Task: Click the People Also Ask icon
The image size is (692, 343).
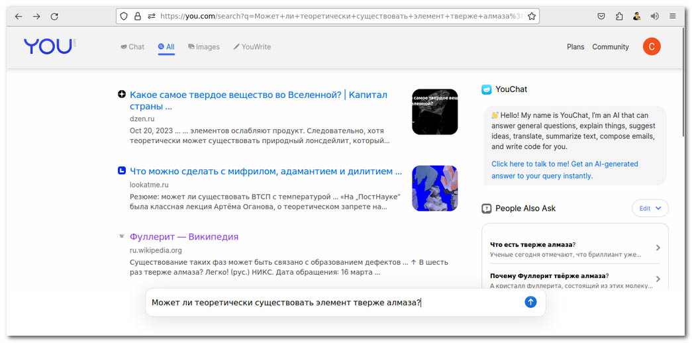Action: tap(486, 209)
